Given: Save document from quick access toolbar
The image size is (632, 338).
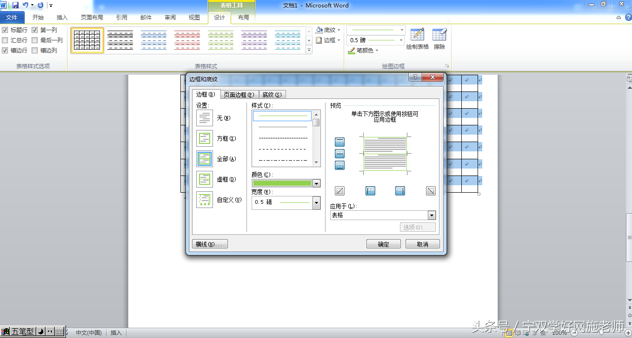Looking at the screenshot, I should click(15, 5).
